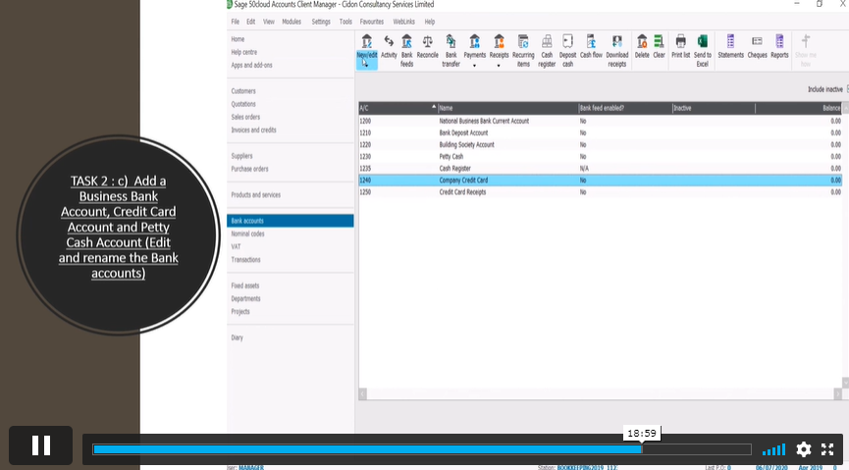Open the Edit menu
The width and height of the screenshot is (849, 470).
click(x=250, y=22)
